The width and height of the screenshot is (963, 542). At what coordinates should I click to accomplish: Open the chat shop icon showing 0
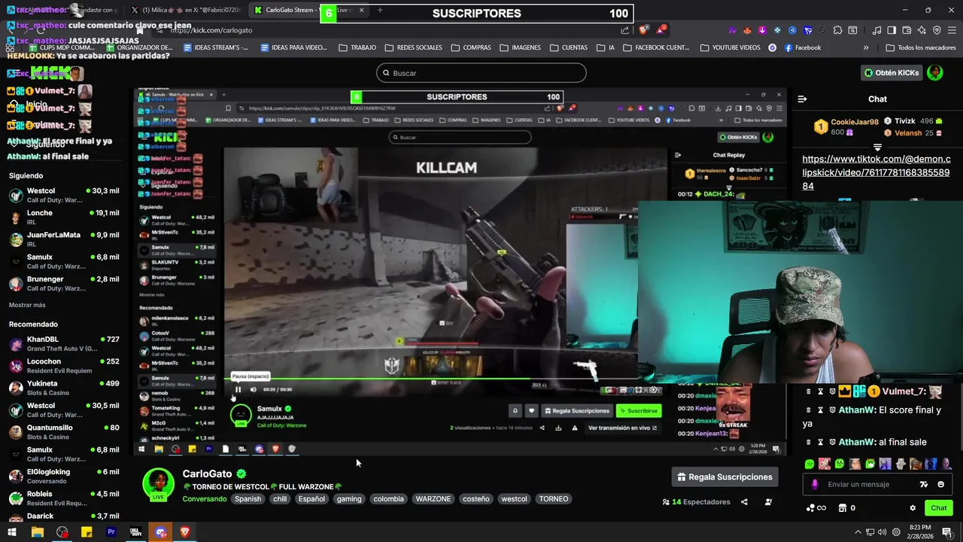[847, 508]
